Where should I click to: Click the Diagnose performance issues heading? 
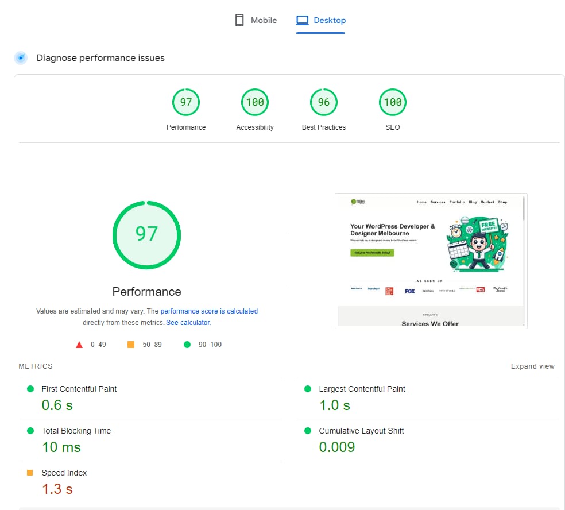point(100,57)
